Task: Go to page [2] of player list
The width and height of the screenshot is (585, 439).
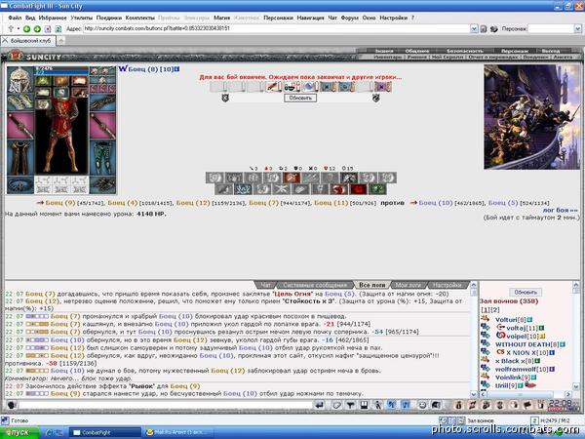Action: pyautogui.click(x=495, y=310)
